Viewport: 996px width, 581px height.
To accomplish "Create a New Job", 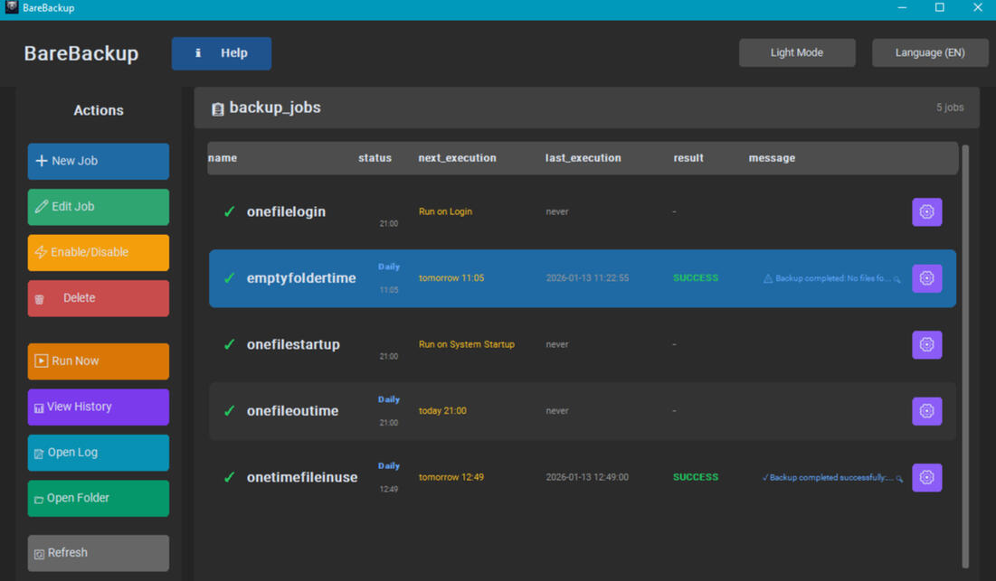I will (98, 161).
